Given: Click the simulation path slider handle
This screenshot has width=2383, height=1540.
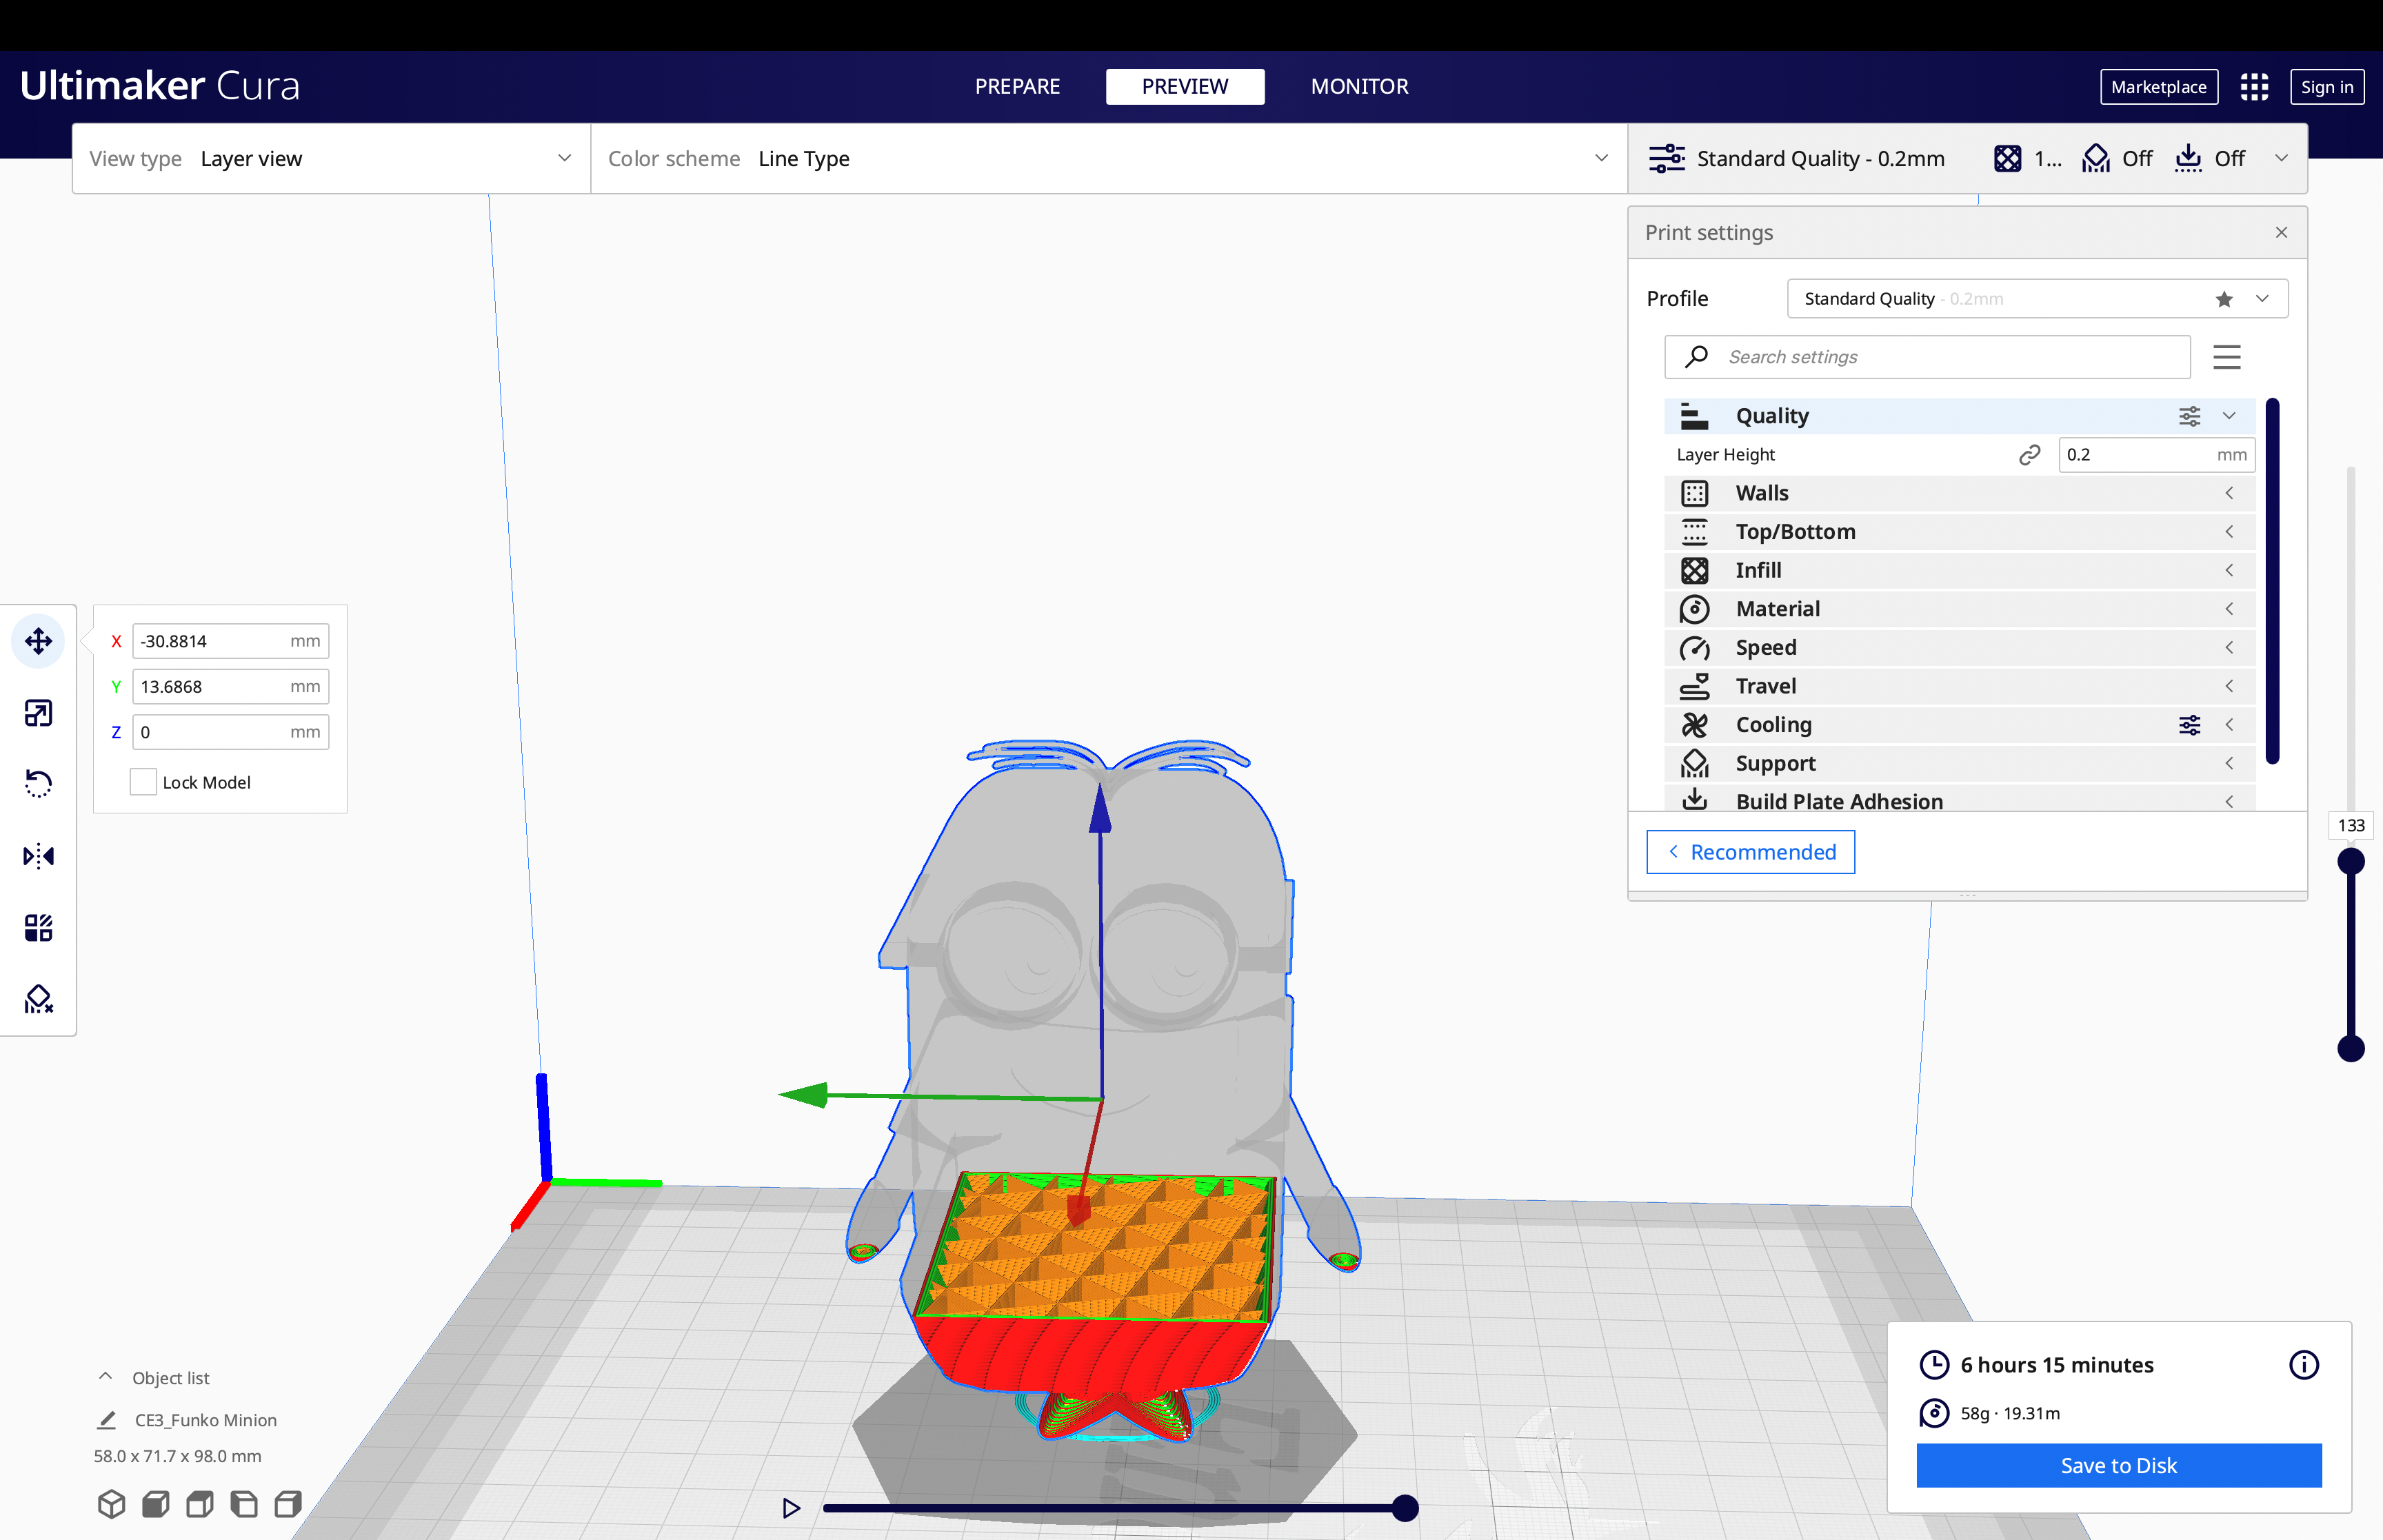Looking at the screenshot, I should click(x=1405, y=1508).
